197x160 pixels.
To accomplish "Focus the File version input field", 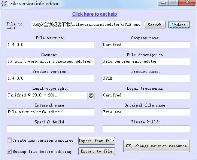I will click(51, 45).
